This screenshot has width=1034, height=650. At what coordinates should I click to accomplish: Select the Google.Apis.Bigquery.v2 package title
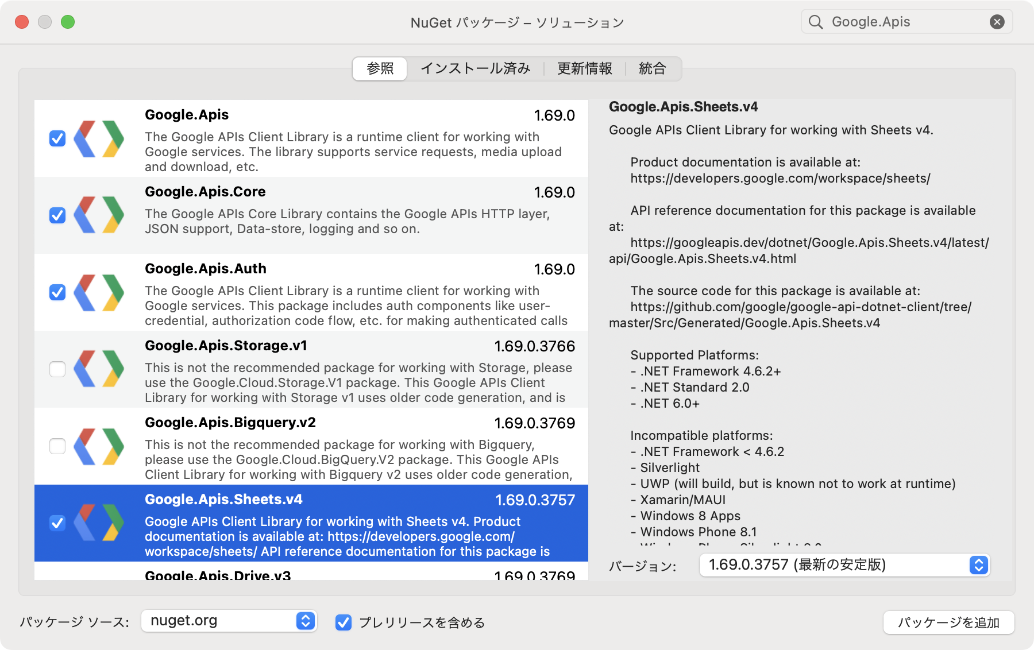[230, 423]
